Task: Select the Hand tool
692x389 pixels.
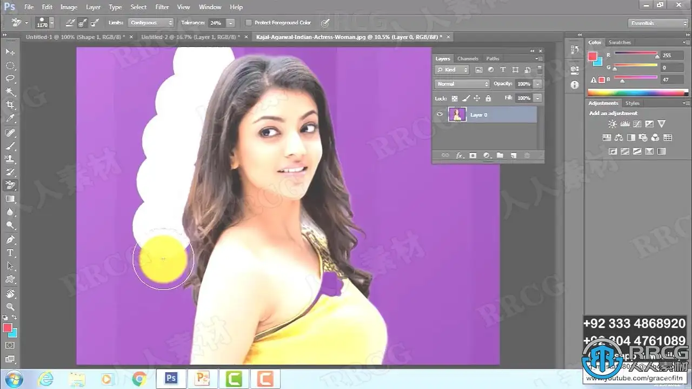Action: click(x=10, y=293)
